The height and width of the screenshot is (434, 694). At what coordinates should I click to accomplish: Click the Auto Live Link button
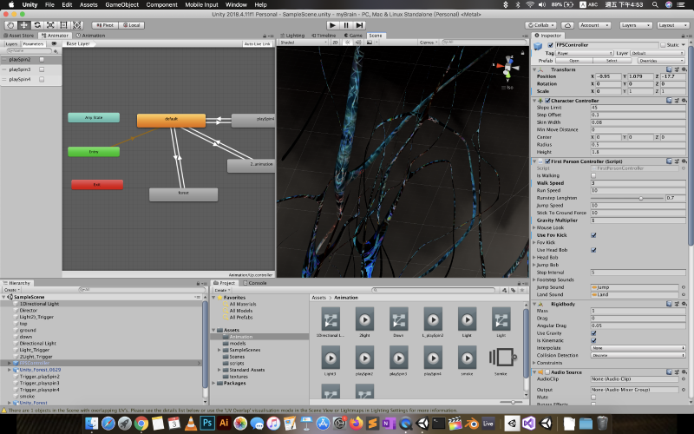(258, 43)
